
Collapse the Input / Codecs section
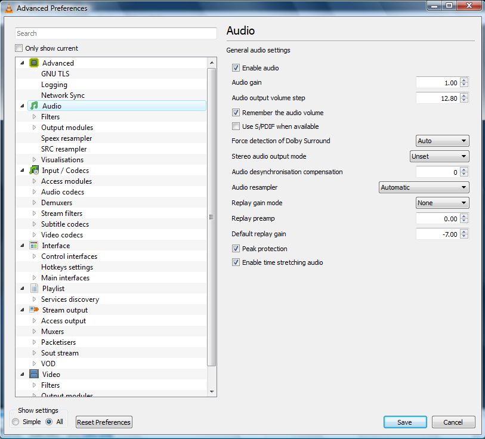22,170
